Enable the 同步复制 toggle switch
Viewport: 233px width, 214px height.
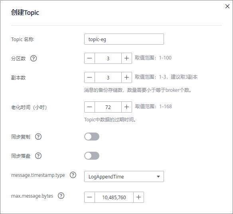pos(92,137)
